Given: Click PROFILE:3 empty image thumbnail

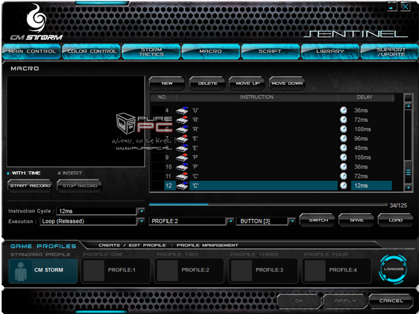Looking at the screenshot, I should [x=242, y=270].
